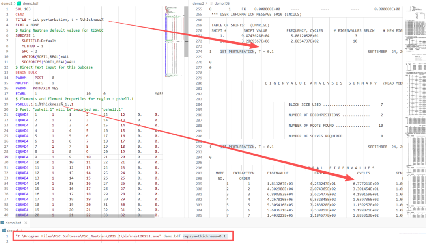
Task: Place cursor on the "CEND" line
Action: coord(20,14)
